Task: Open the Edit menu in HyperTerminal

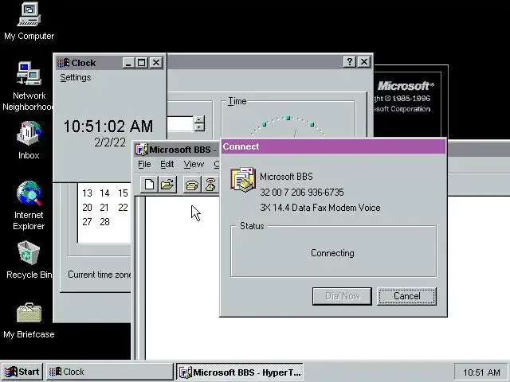Action: coord(167,165)
